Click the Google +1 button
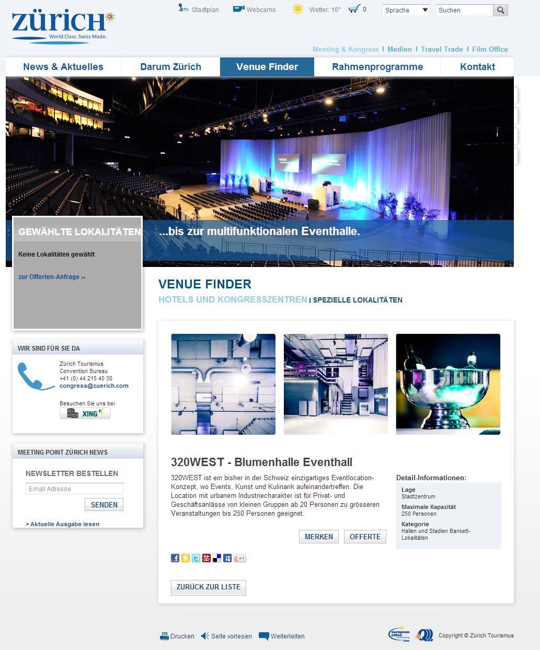 coord(239,558)
